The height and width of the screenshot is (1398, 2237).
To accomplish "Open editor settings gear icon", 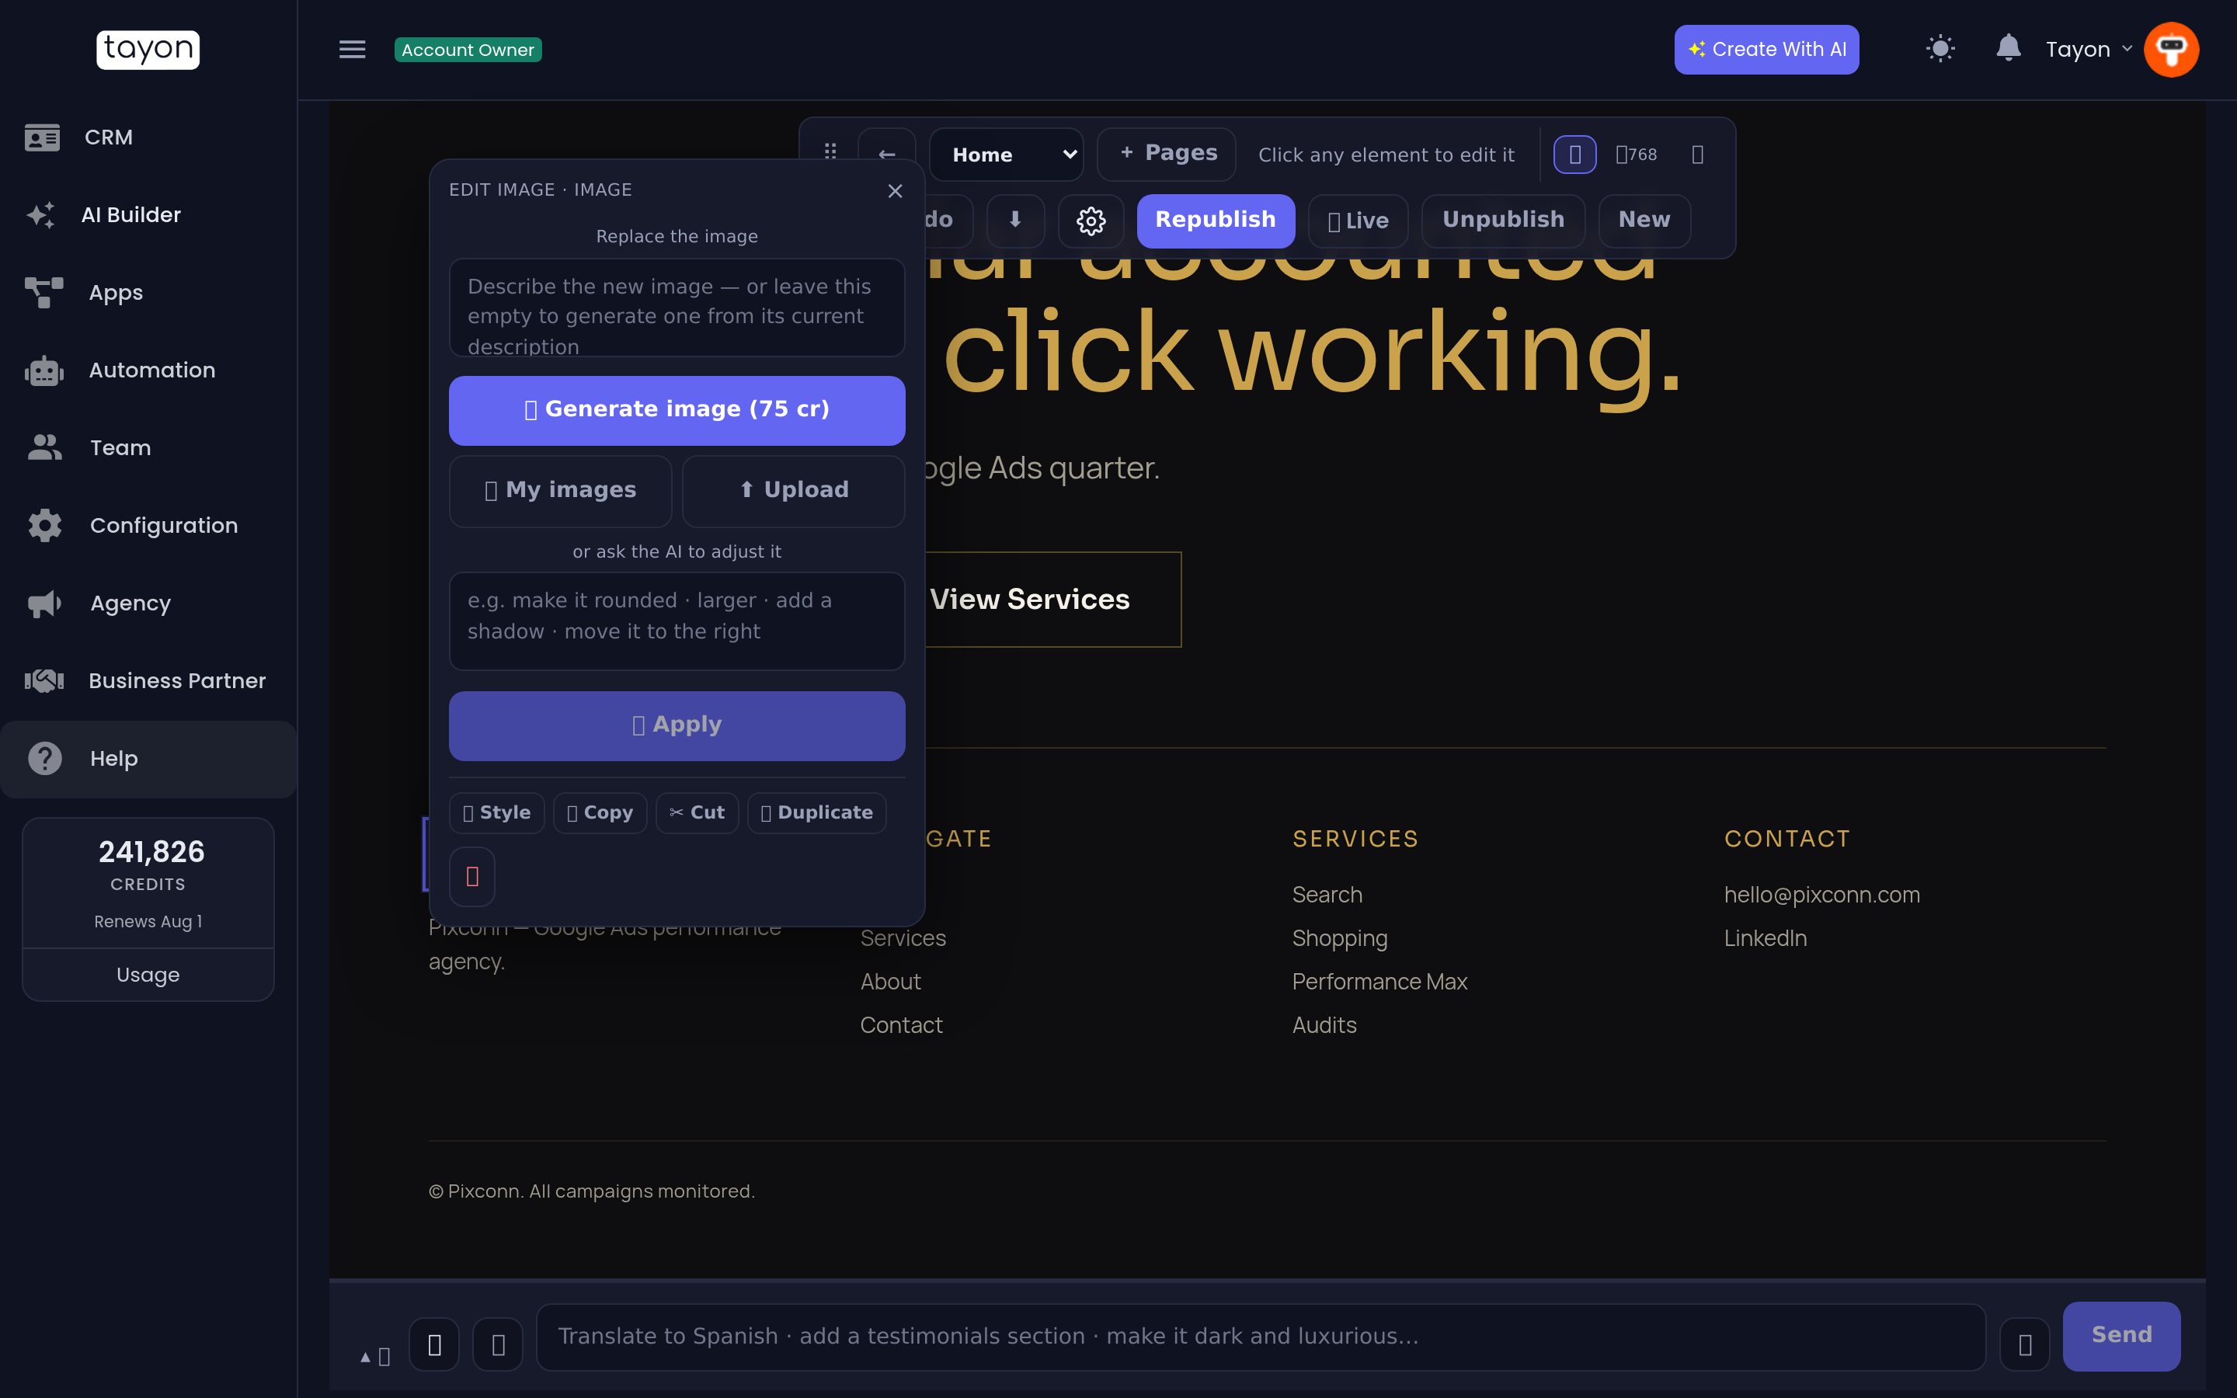I will 1091,220.
